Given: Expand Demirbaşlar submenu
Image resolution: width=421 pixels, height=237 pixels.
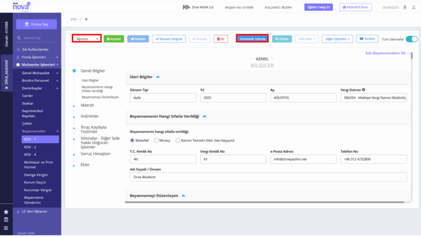Looking at the screenshot, I should (57, 88).
